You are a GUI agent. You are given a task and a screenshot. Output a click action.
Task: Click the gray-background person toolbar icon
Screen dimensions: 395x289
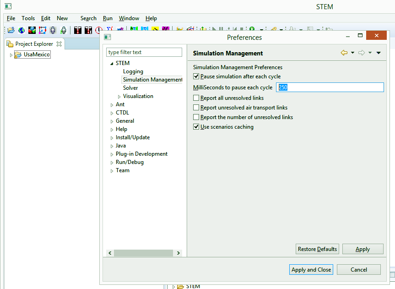pos(53,30)
